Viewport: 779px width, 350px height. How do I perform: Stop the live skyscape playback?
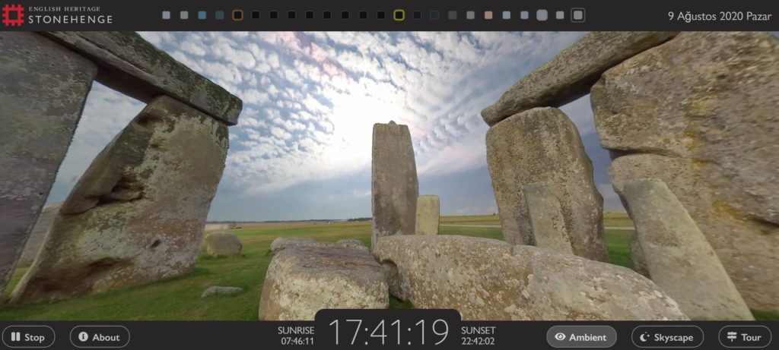[x=28, y=337]
